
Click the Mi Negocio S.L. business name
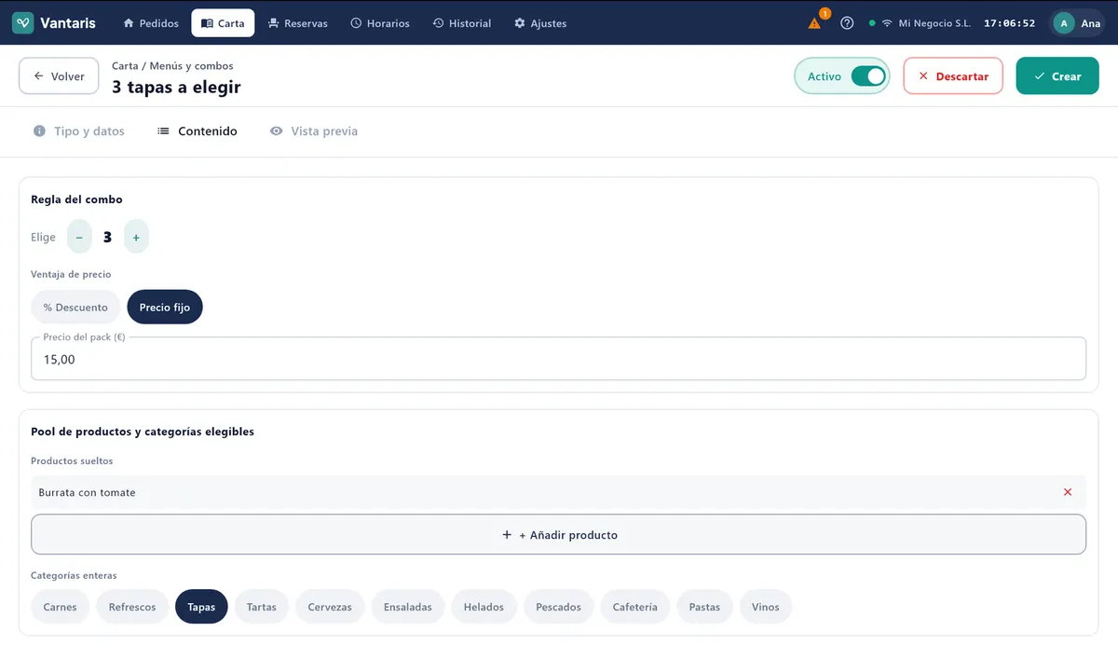(934, 23)
